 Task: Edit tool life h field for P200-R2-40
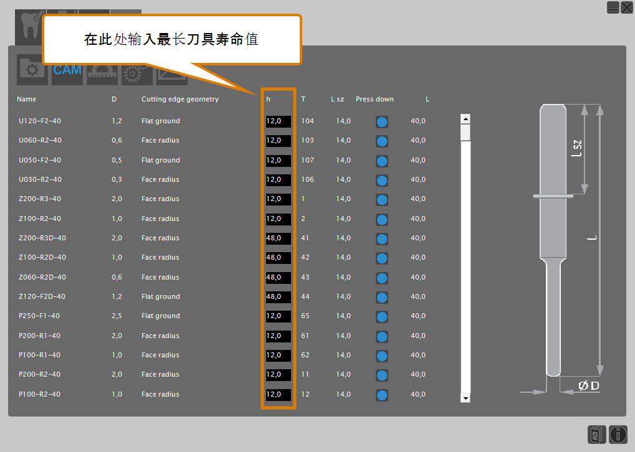pyautogui.click(x=278, y=375)
